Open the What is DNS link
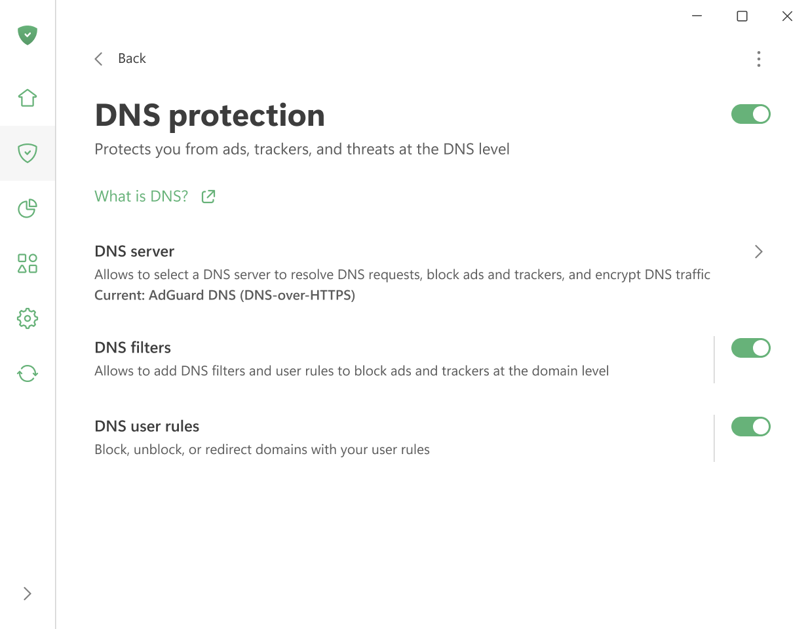The width and height of the screenshot is (810, 629). [140, 196]
